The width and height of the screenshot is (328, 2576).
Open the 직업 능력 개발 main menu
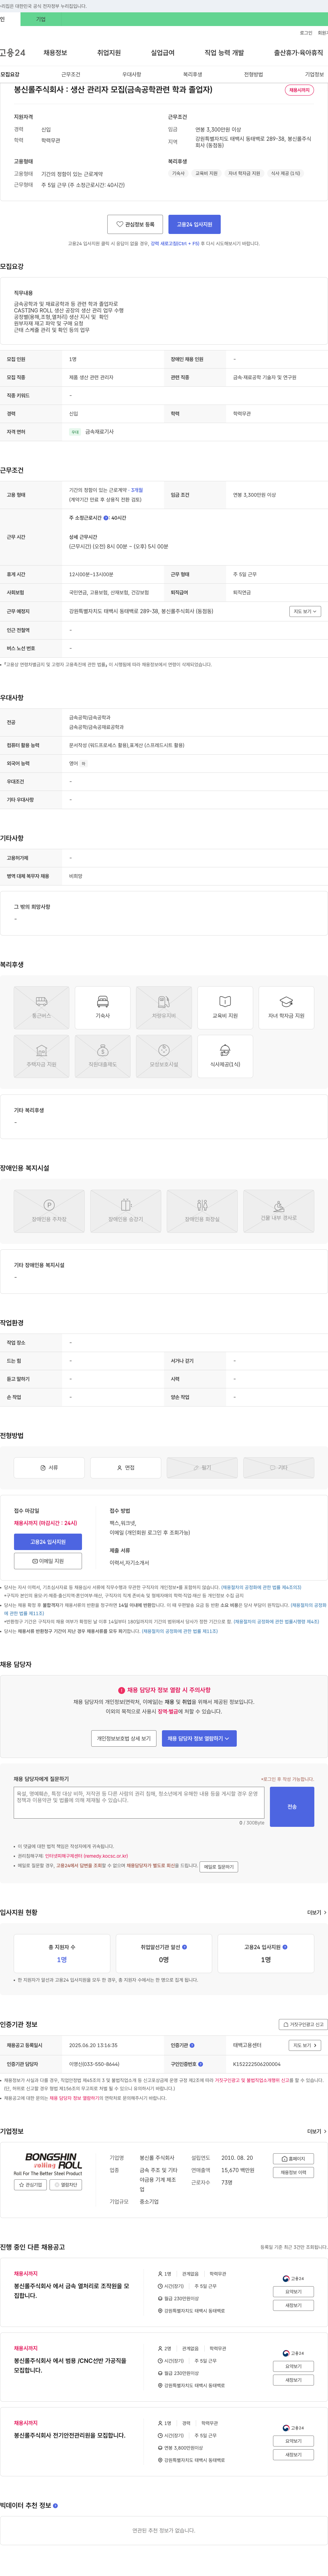(224, 53)
